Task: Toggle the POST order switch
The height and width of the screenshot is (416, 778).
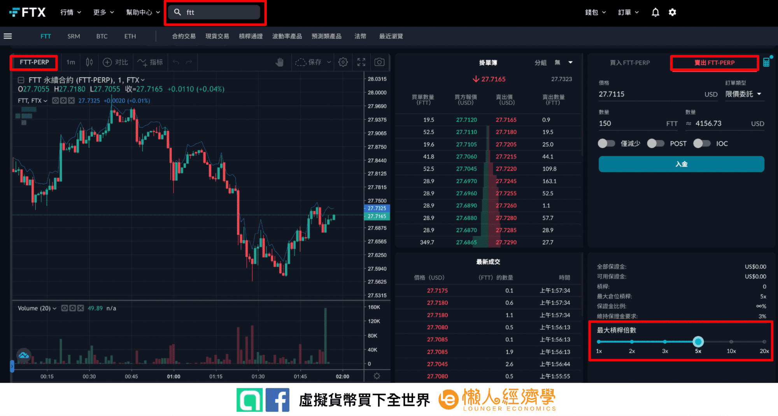Action: click(655, 143)
